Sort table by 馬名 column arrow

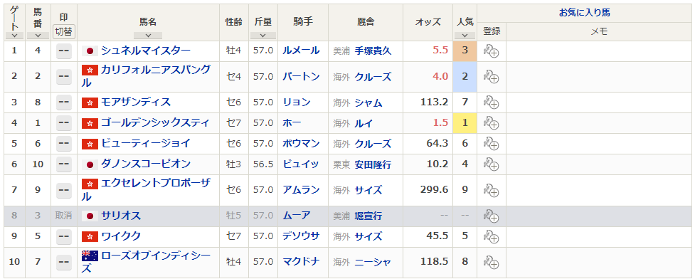coord(148,36)
